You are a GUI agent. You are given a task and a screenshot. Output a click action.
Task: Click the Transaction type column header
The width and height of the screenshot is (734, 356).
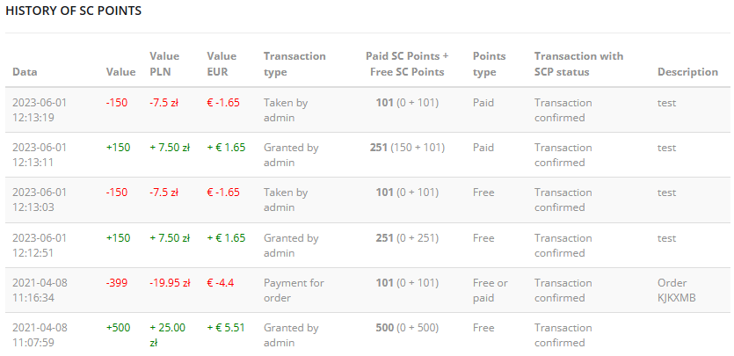tap(294, 64)
